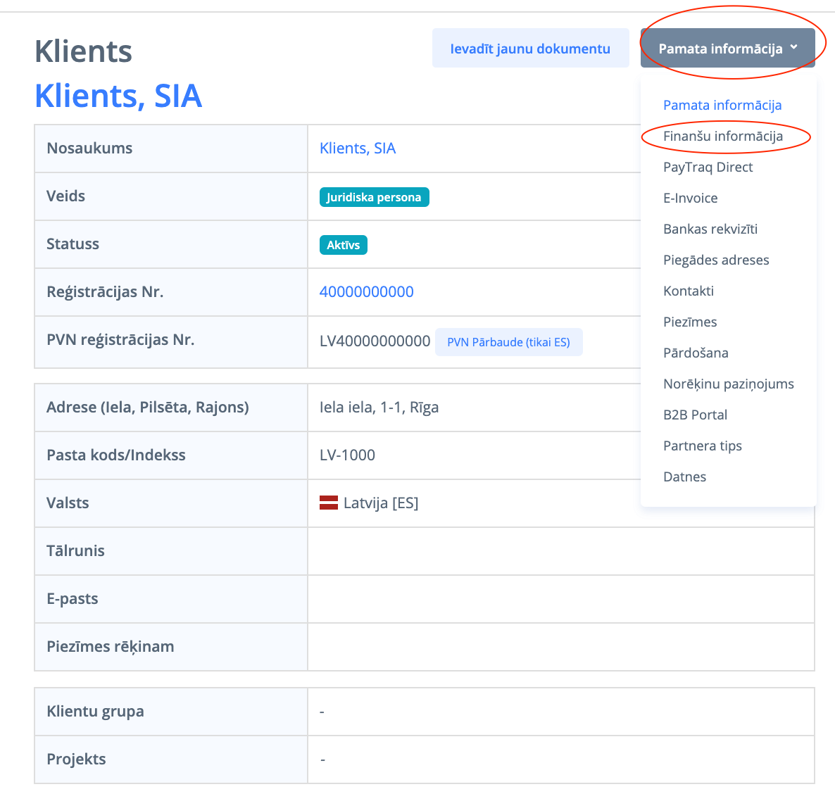This screenshot has width=835, height=801.
Task: Open Datnes from the menu
Action: point(684,477)
